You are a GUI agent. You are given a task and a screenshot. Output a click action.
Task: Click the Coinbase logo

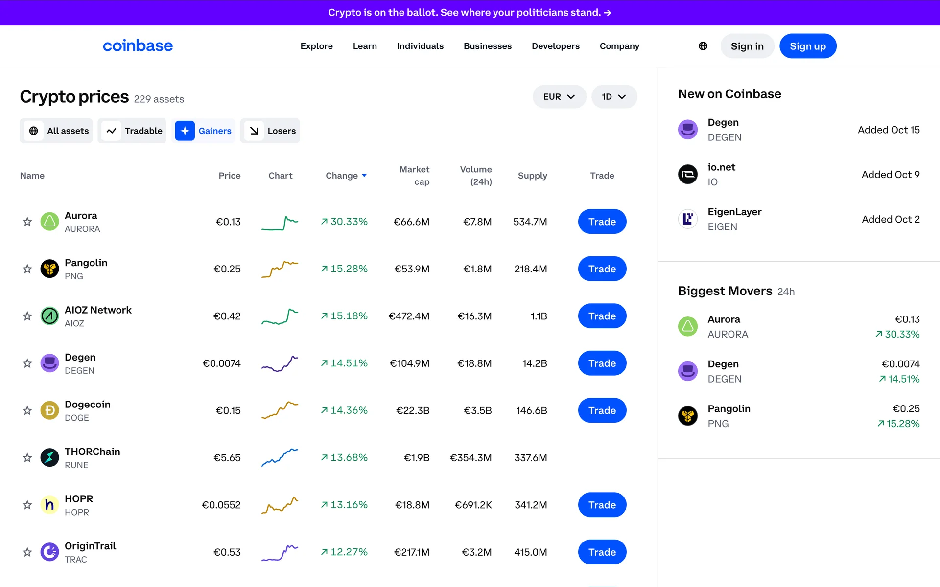(x=138, y=46)
